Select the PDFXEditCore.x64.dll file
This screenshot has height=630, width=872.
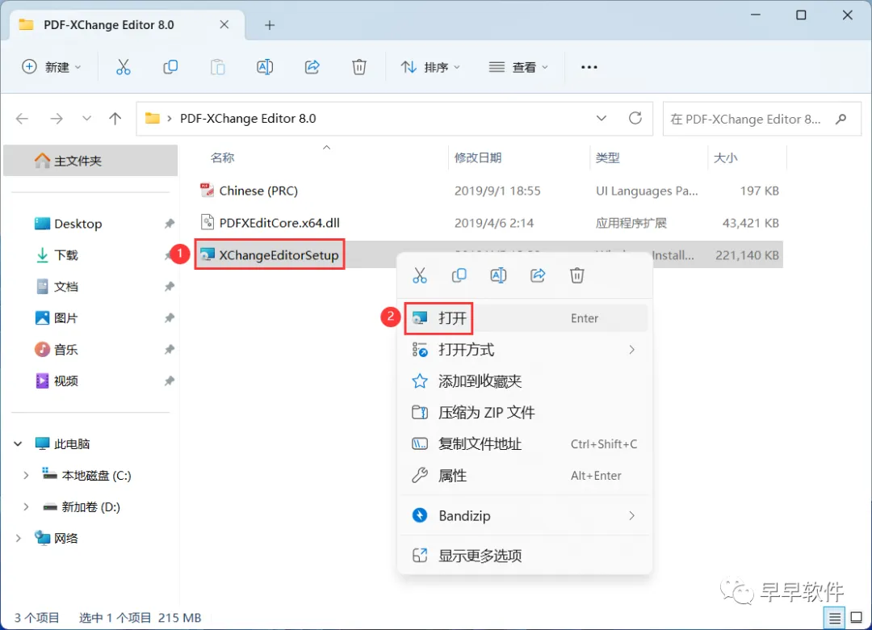click(x=279, y=223)
